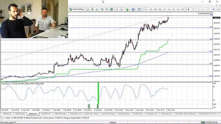Select the M15 timeframe button

tap(155, 9)
